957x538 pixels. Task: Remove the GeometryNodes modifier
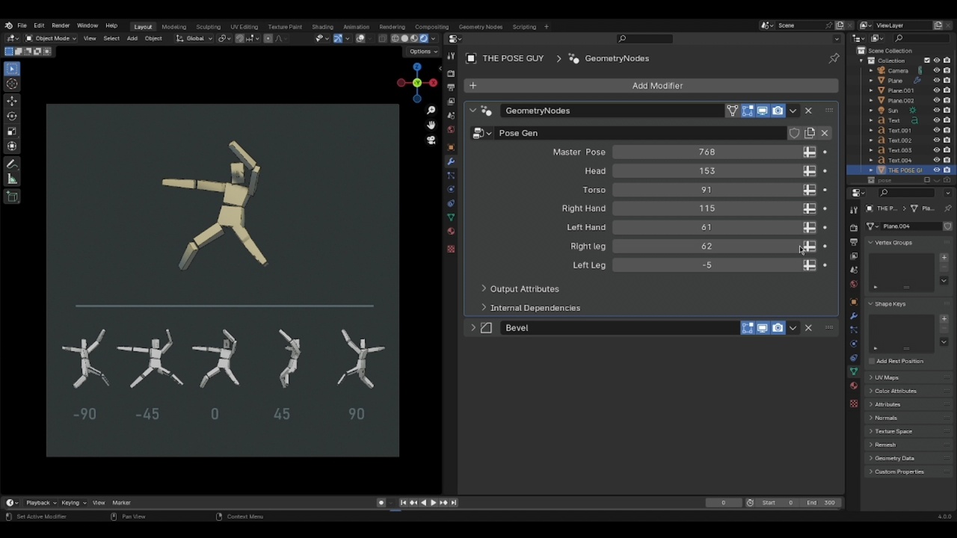pos(808,111)
